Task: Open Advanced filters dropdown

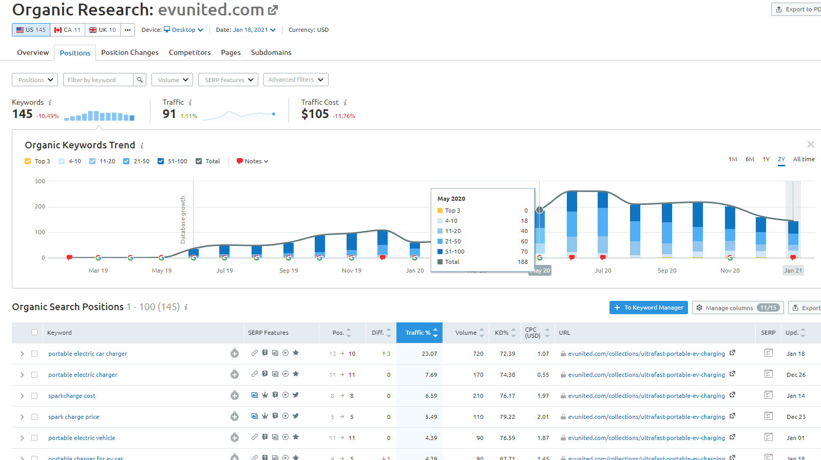Action: pyautogui.click(x=296, y=80)
